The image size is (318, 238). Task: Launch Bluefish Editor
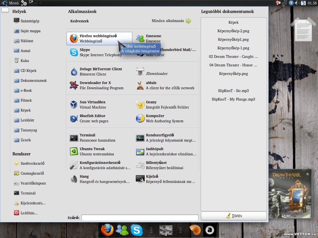tap(99, 118)
